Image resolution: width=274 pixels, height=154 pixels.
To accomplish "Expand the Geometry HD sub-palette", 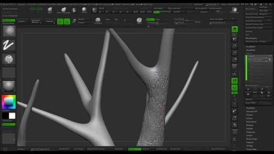I will click(252, 111).
